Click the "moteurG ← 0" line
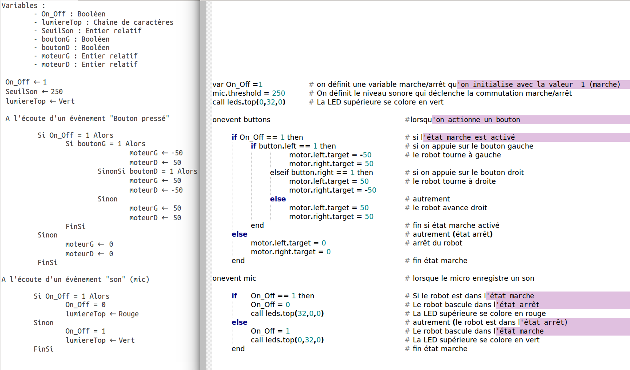This screenshot has width=630, height=370. tap(89, 244)
